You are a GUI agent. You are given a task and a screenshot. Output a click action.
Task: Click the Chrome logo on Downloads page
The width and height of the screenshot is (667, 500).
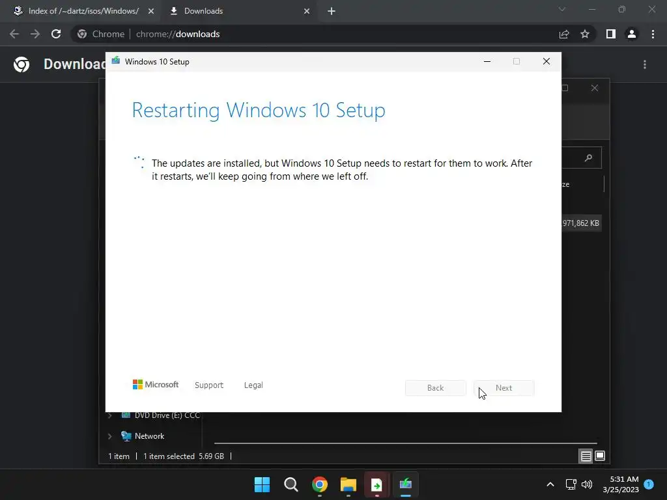click(x=21, y=64)
